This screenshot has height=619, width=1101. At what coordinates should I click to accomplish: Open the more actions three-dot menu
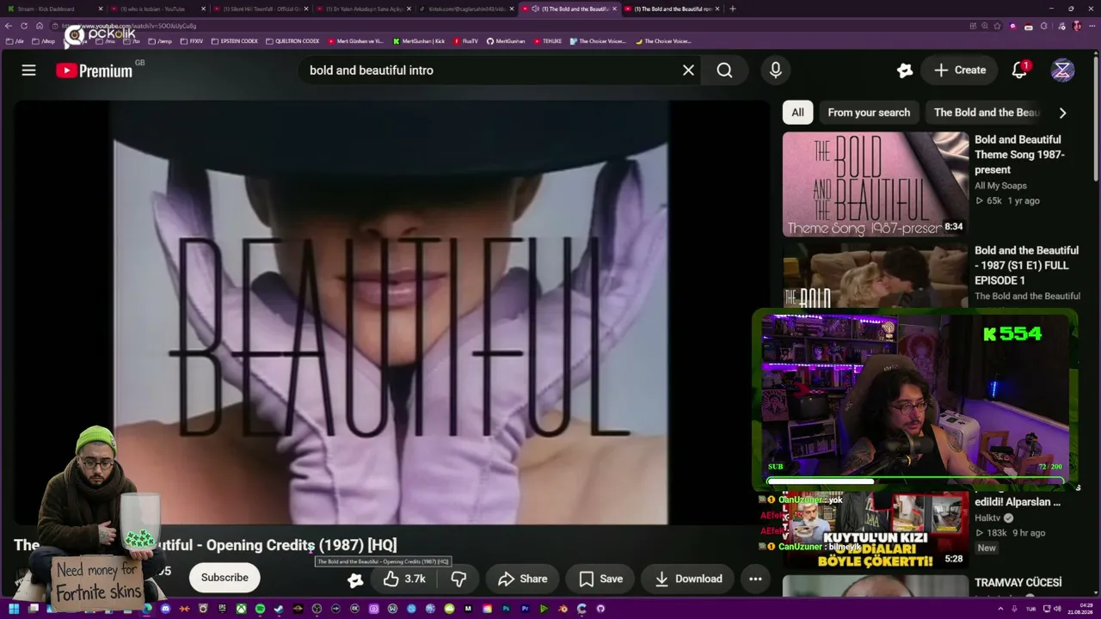pos(755,579)
